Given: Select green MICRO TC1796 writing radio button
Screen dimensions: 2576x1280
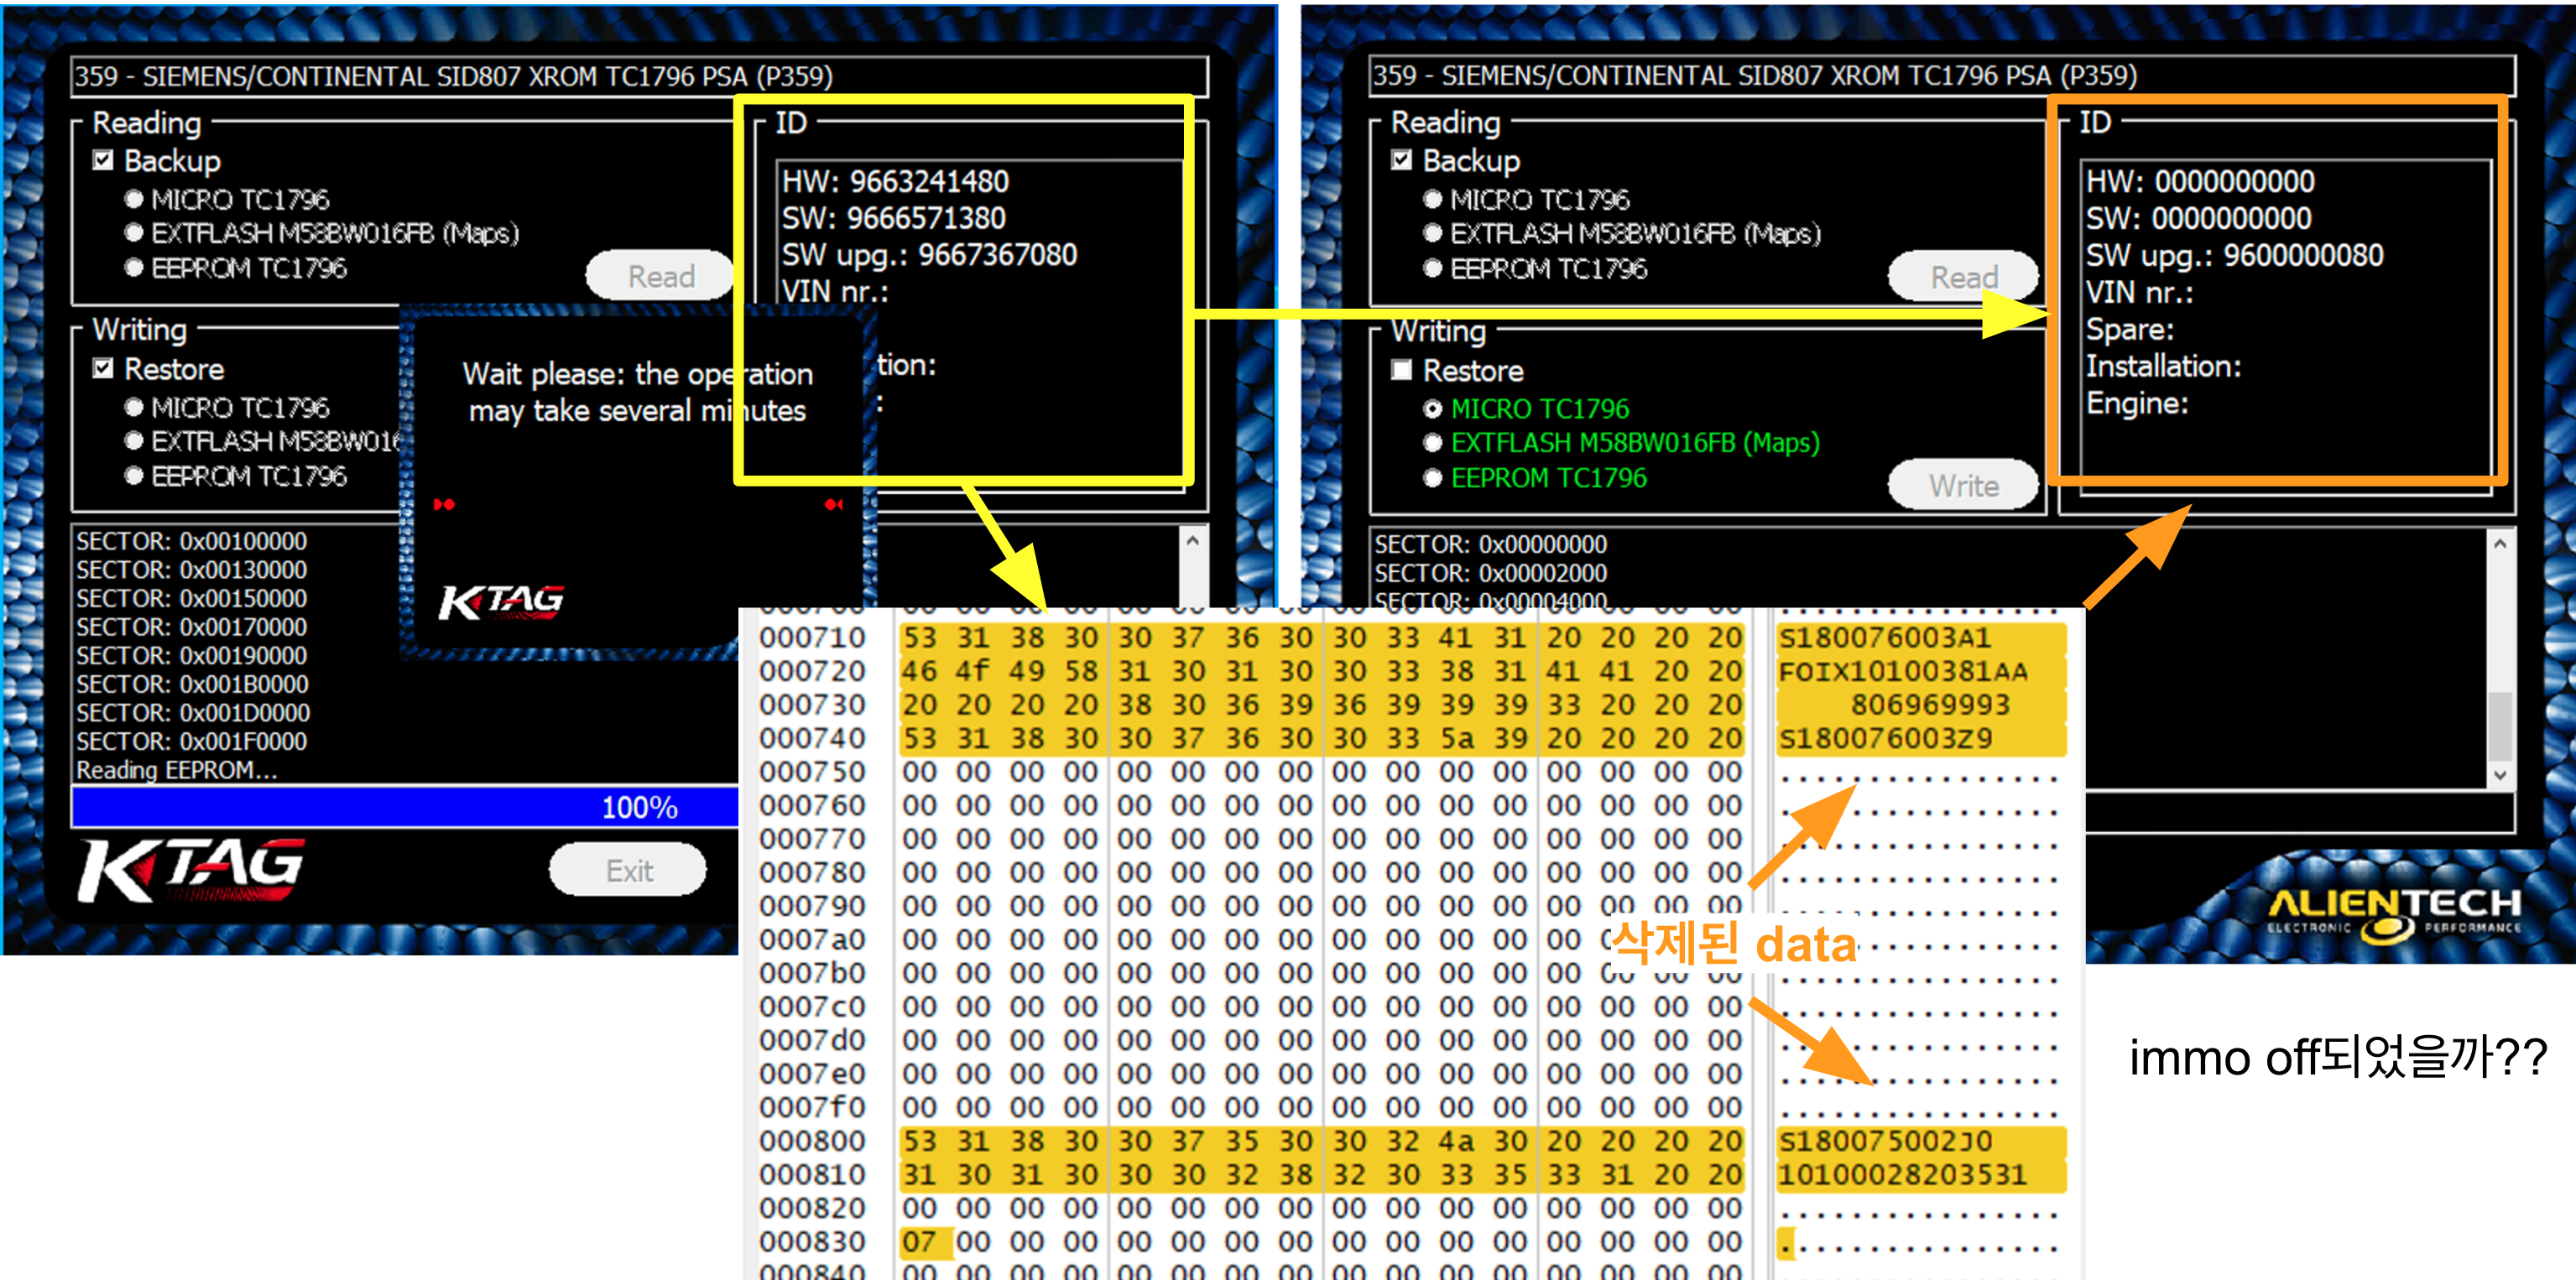Looking at the screenshot, I should tap(1433, 409).
